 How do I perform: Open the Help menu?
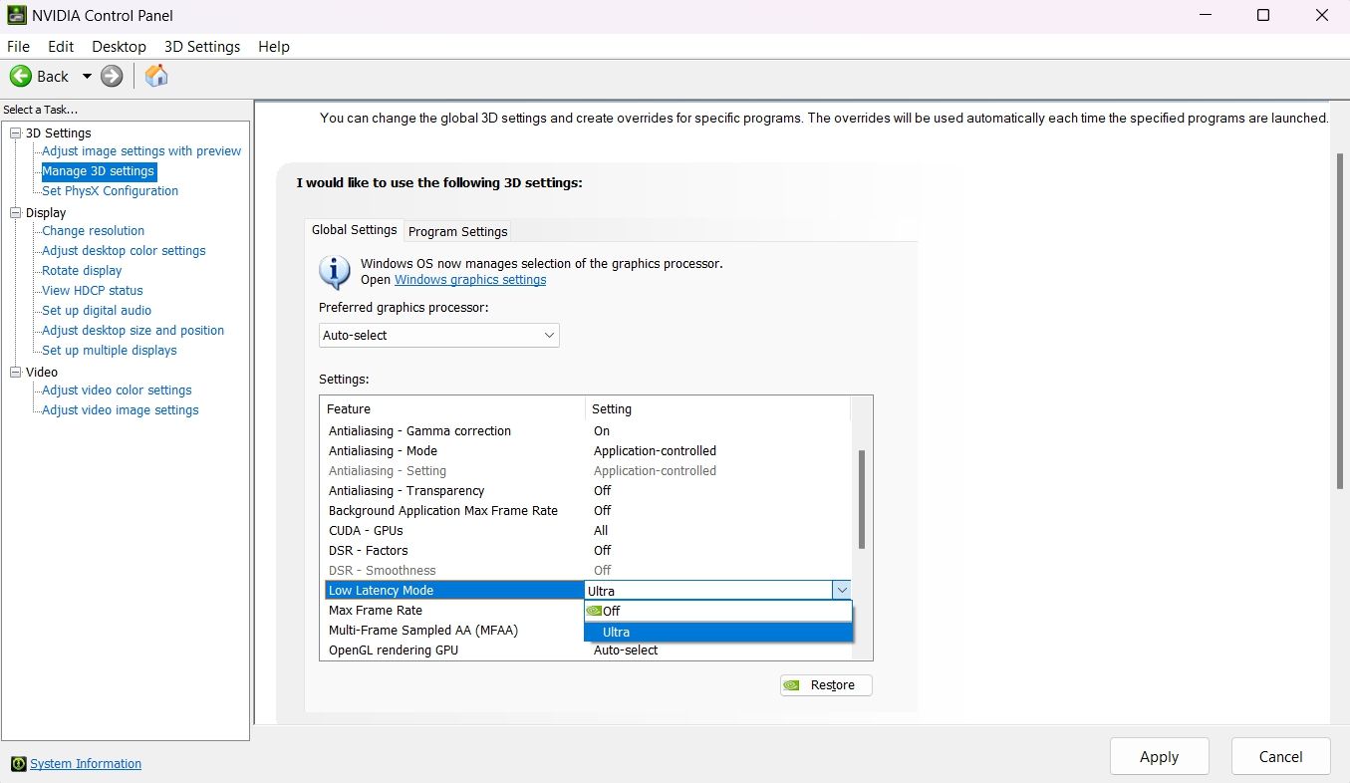click(x=274, y=47)
